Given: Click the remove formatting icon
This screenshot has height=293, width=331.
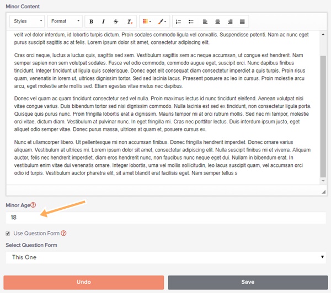Looking at the screenshot, I should (129, 21).
